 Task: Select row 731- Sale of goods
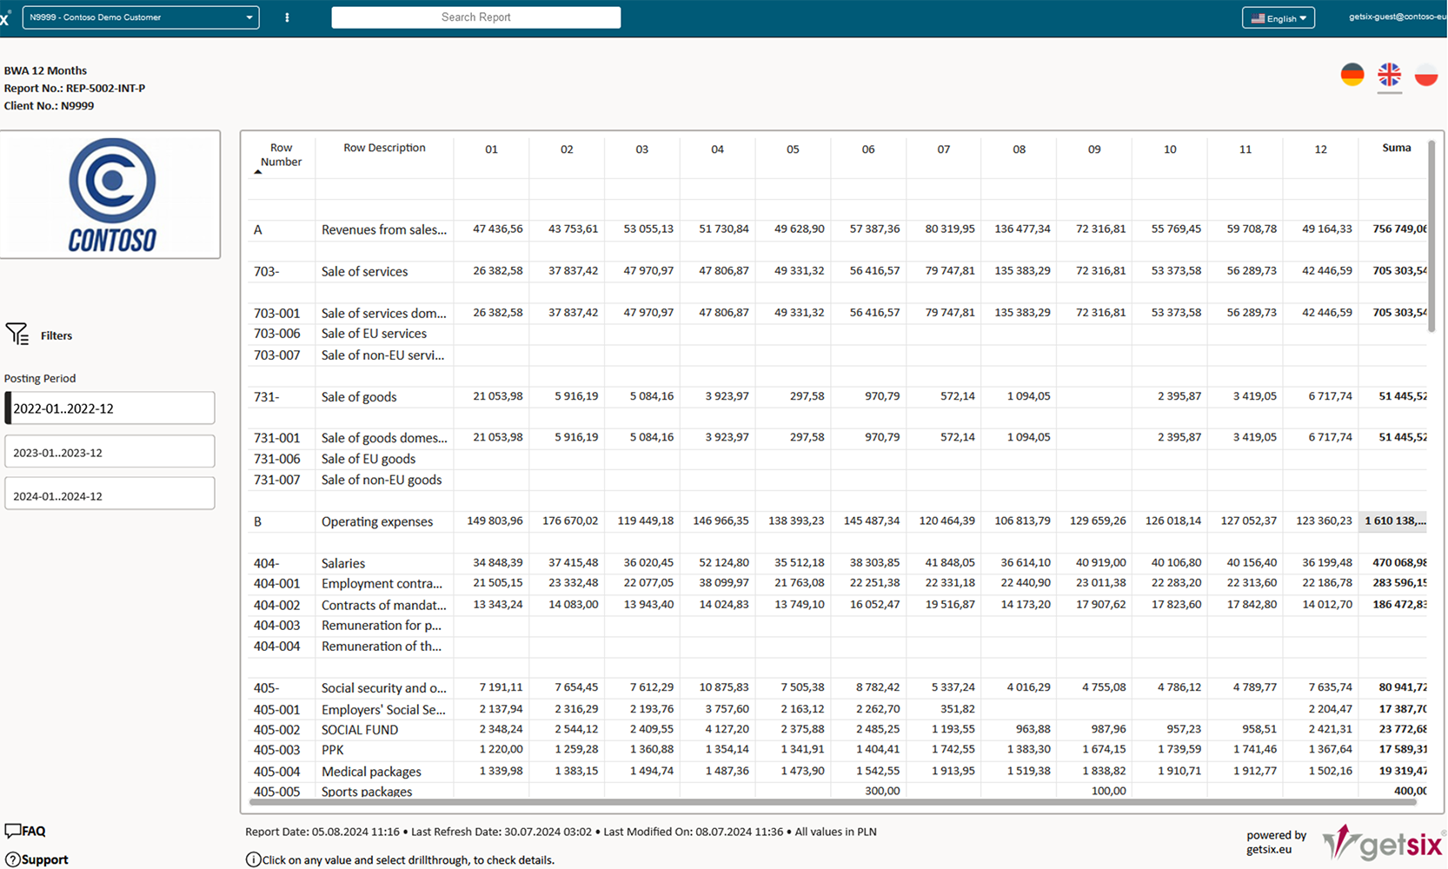[837, 396]
